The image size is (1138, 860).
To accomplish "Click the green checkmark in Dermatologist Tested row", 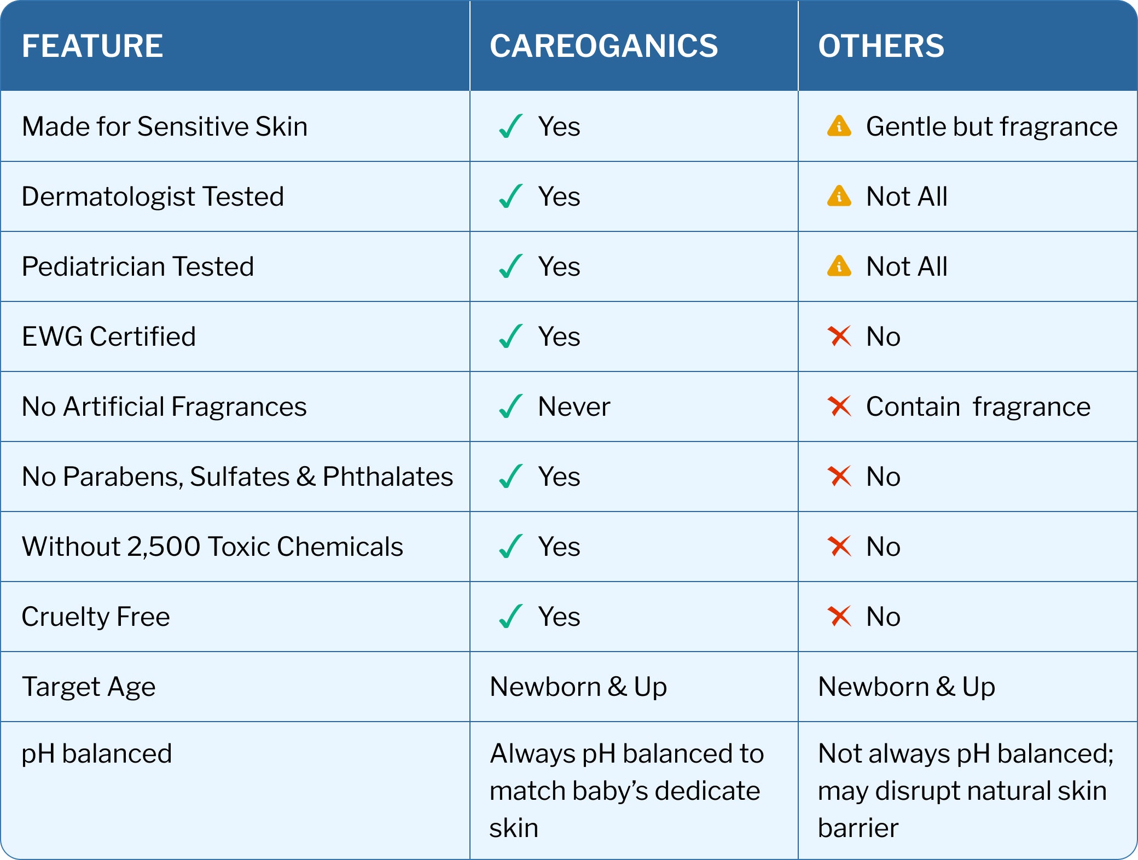I will point(510,196).
